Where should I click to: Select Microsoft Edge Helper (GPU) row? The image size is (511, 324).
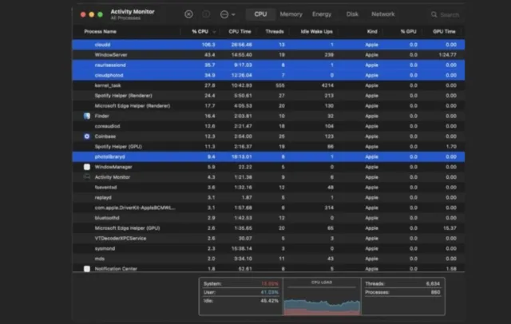tap(268, 228)
